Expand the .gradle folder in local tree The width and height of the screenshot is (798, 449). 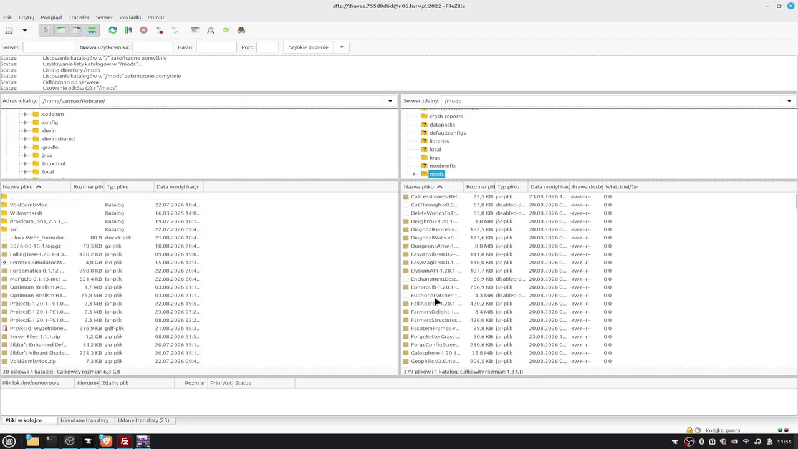pos(25,147)
